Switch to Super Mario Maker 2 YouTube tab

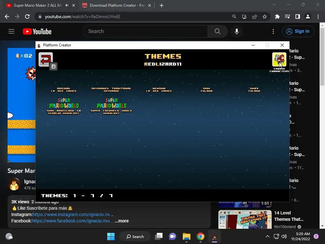(x=38, y=5)
